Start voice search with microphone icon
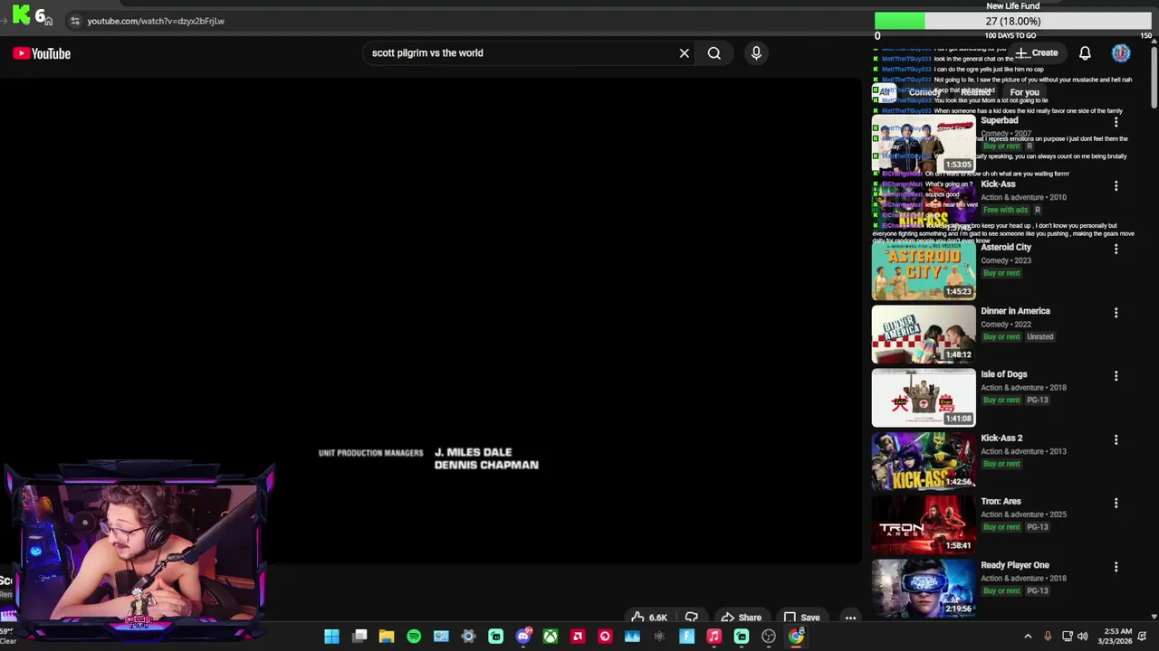Screen dimensions: 1159x651 click(x=756, y=53)
